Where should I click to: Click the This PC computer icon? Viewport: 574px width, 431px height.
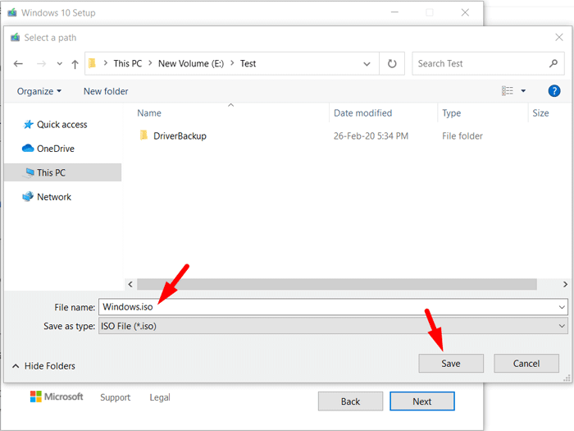(28, 172)
